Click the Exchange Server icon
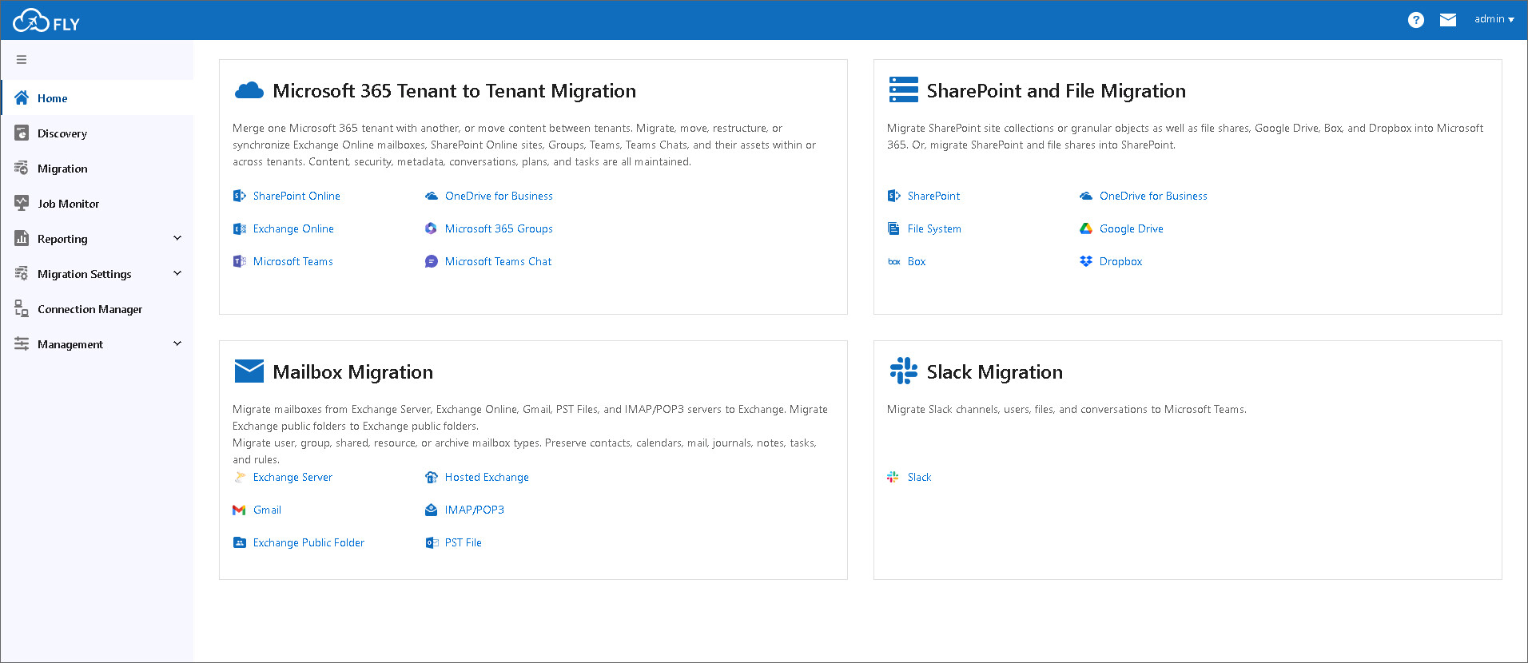Screen dimensions: 1528x663 (239, 477)
